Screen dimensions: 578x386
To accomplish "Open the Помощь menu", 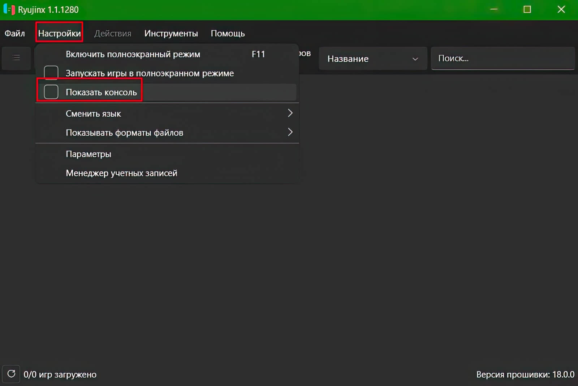I will [228, 34].
